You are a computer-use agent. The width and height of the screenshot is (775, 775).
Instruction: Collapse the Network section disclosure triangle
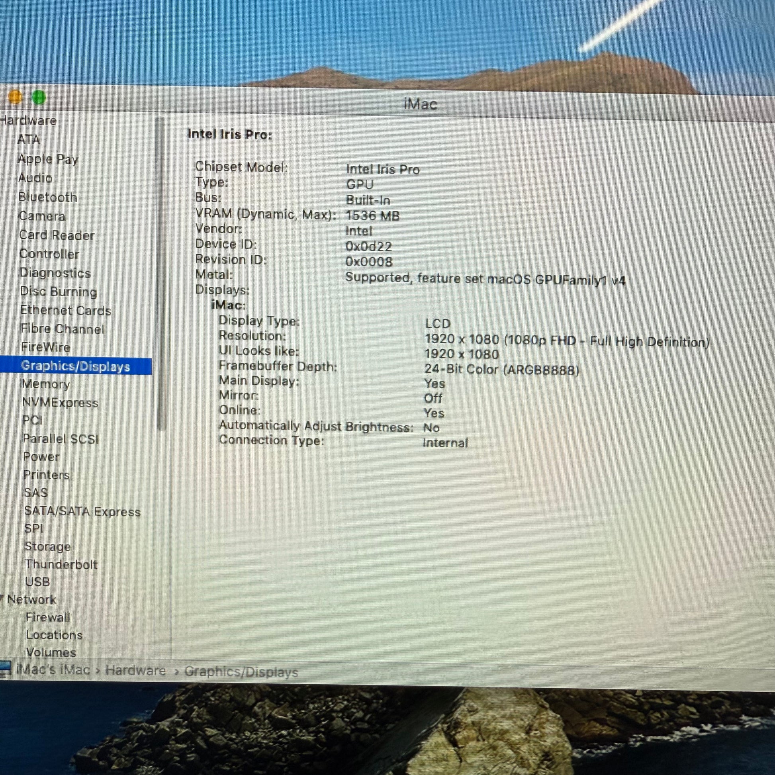[x=2, y=599]
